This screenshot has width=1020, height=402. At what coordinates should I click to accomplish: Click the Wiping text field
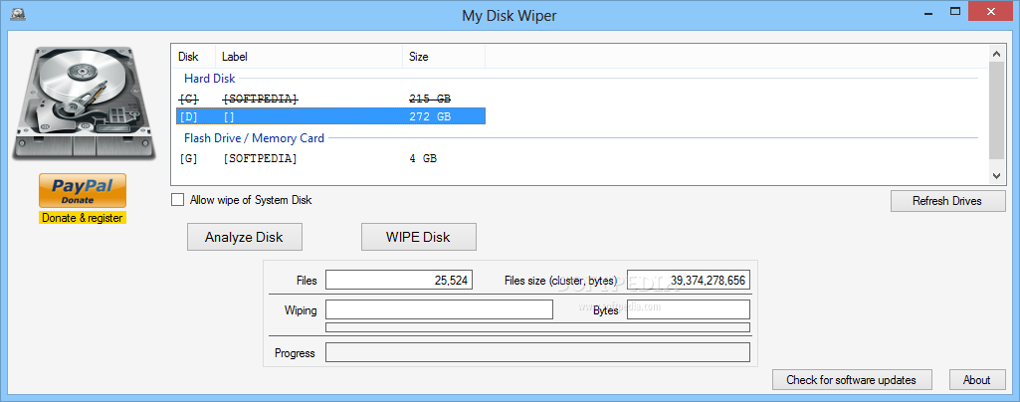point(439,309)
